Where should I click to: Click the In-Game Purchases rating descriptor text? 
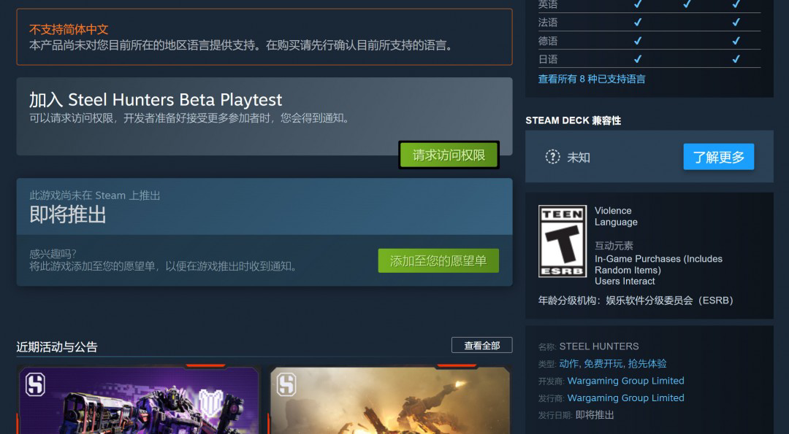(x=658, y=264)
